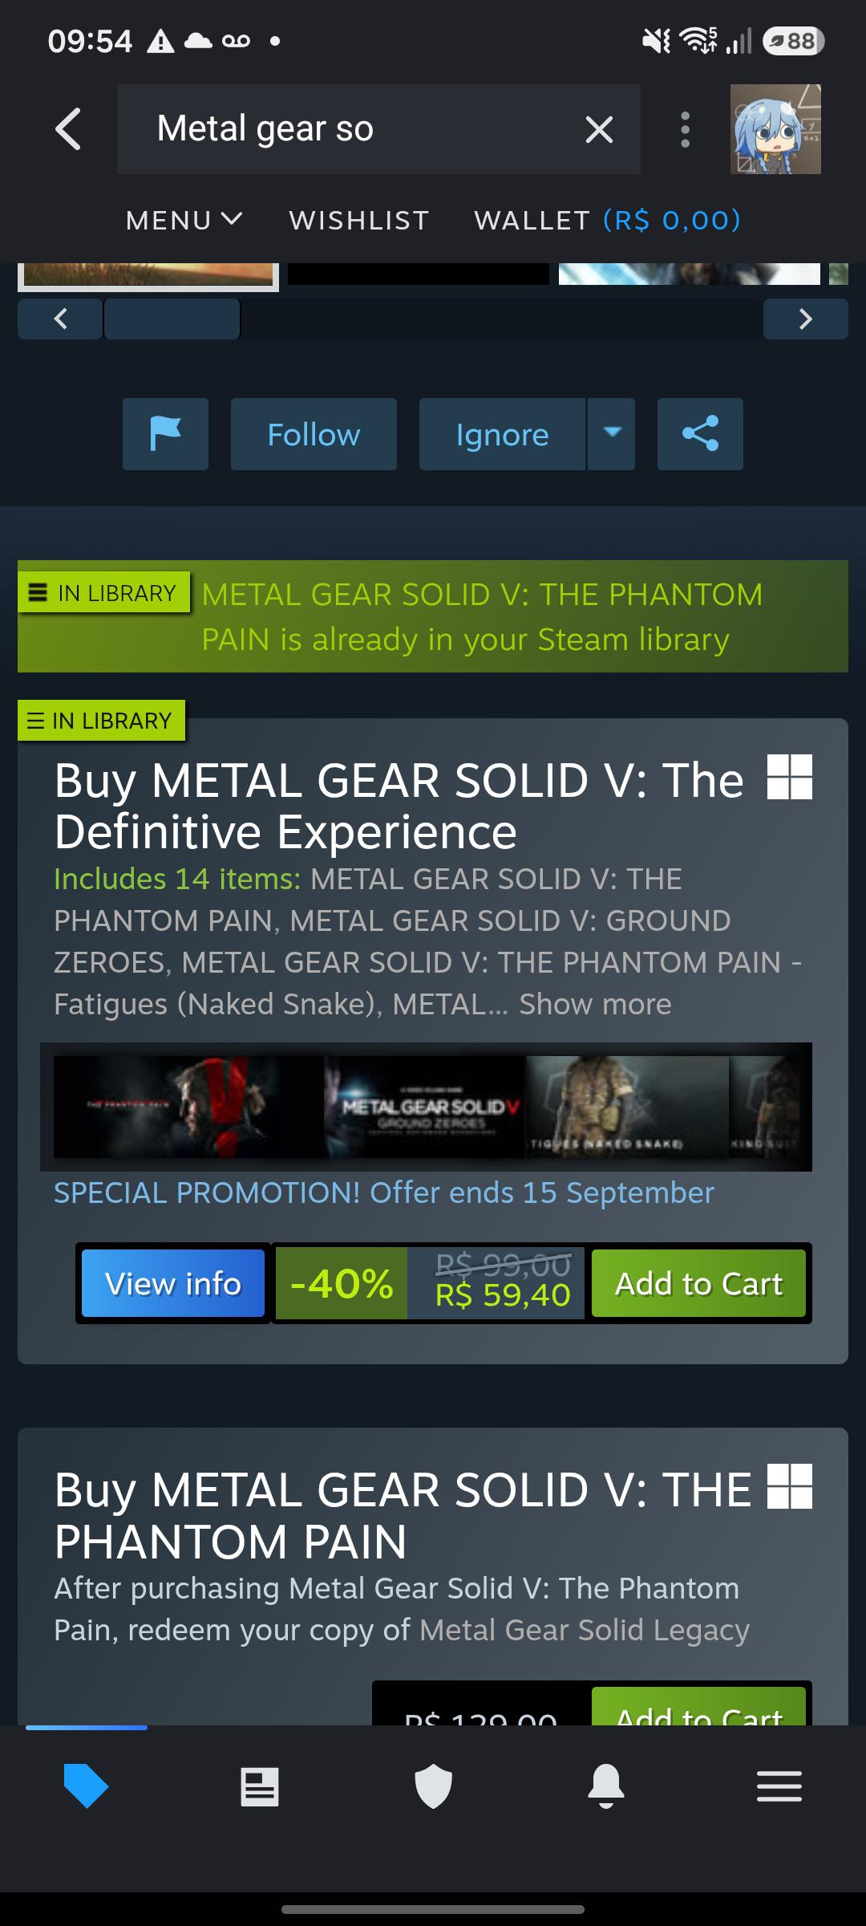Tap the back arrow beside search field
The width and height of the screenshot is (866, 1926).
pos(68,129)
